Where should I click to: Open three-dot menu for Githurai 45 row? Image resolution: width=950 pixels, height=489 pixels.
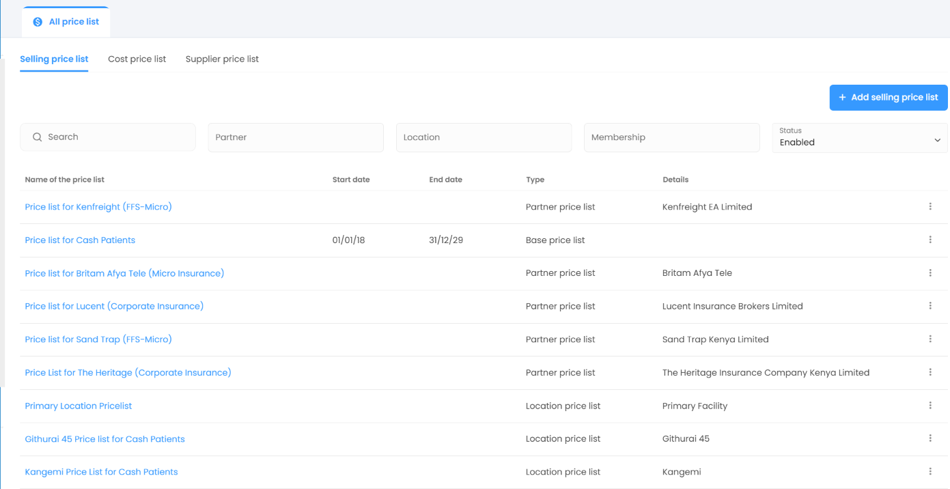(930, 438)
